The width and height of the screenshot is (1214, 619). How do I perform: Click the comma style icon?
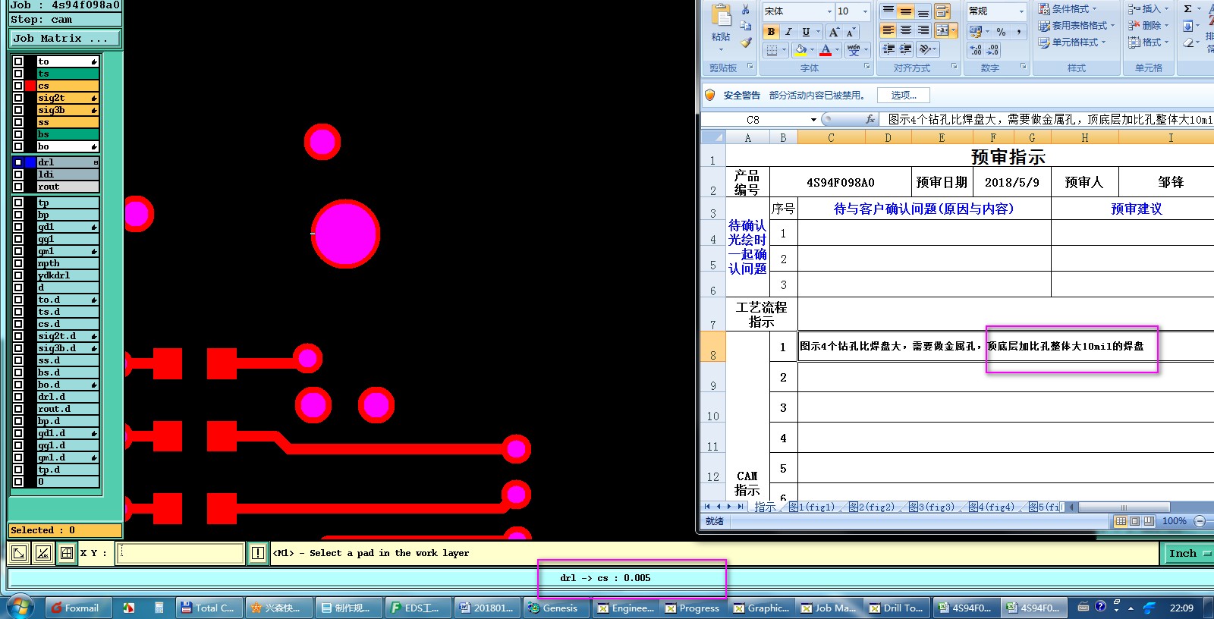pyautogui.click(x=1019, y=32)
